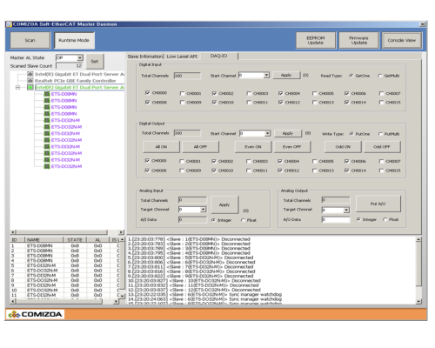Click Put A/O button
This screenshot has height=348, width=435.
tap(378, 204)
